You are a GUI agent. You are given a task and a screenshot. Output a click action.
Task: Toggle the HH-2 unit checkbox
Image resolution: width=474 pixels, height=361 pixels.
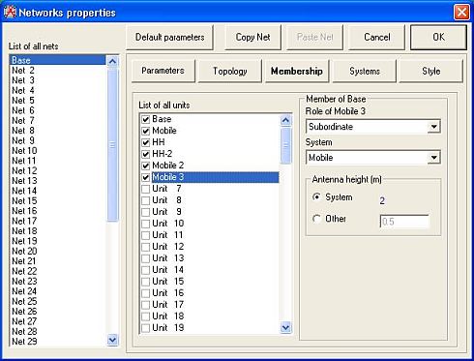146,154
